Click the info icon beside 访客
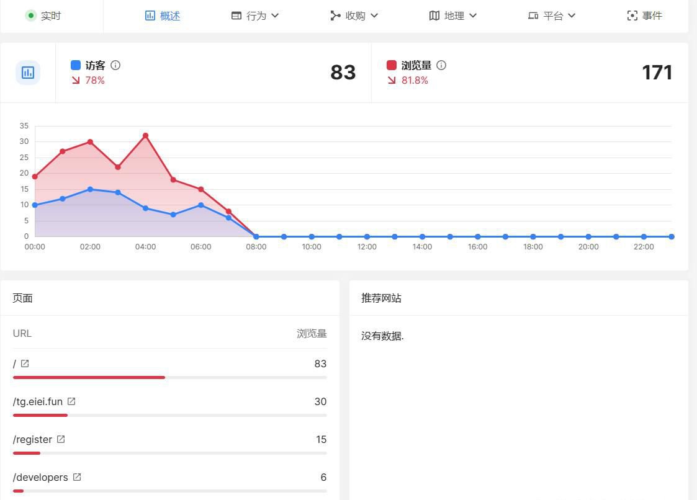The image size is (697, 500). pos(115,65)
